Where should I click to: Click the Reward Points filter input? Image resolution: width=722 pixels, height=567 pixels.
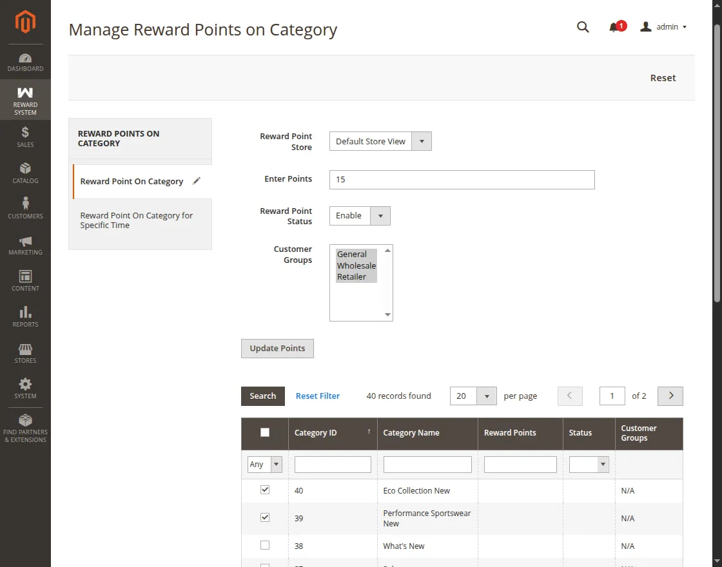click(520, 465)
